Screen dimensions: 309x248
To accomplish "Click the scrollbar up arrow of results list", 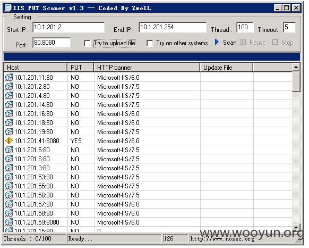I will point(296,68).
